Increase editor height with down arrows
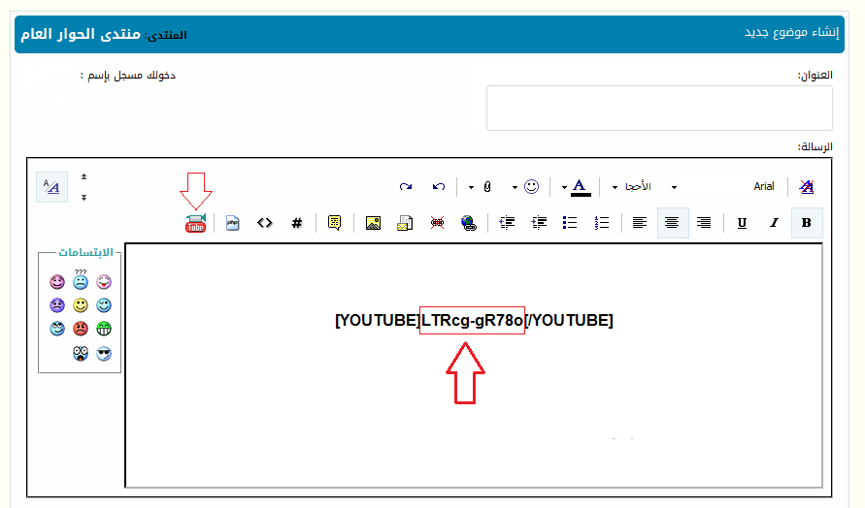Viewport: 865px width, 508px height. (83, 197)
